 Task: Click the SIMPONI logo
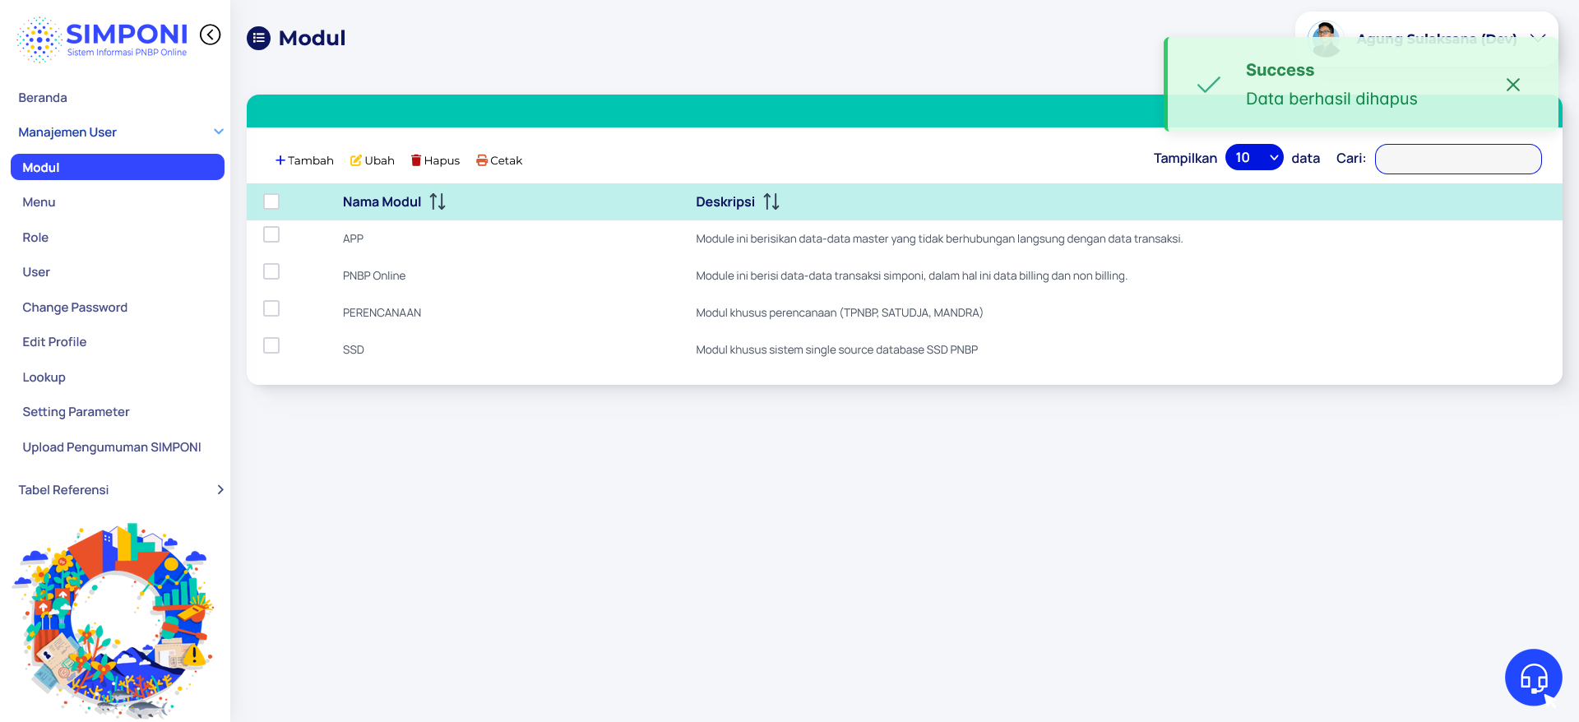(x=102, y=39)
